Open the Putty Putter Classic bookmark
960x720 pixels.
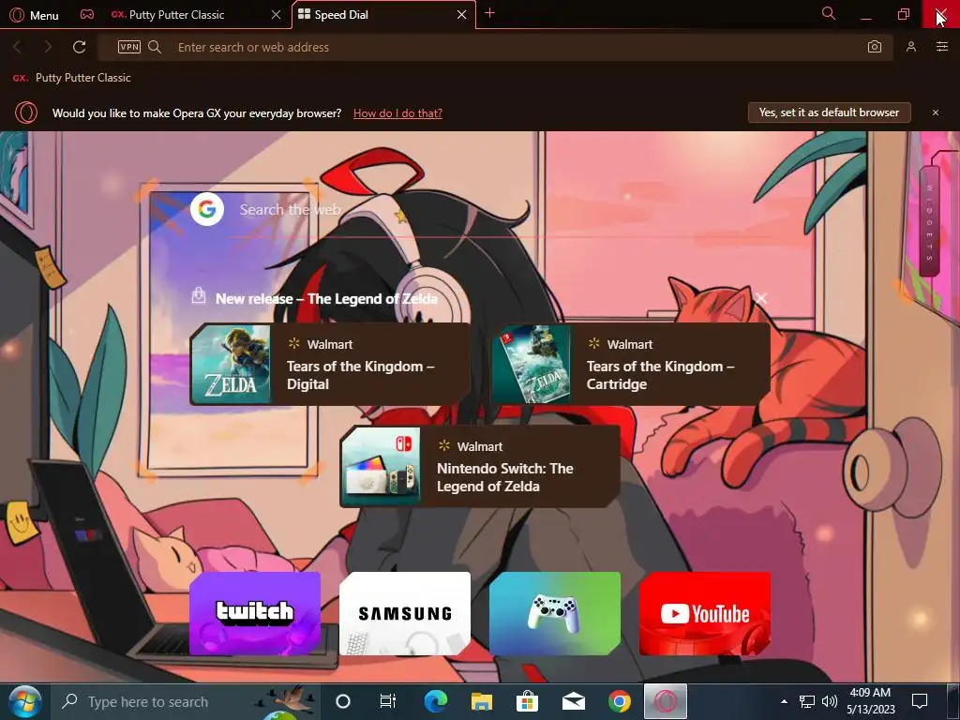click(x=71, y=78)
